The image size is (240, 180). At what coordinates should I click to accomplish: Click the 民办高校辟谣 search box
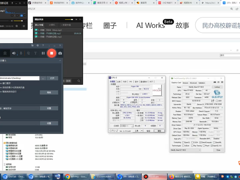pyautogui.click(x=218, y=26)
